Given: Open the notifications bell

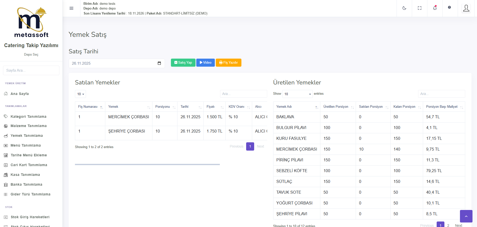Looking at the screenshot, I should coord(435,8).
